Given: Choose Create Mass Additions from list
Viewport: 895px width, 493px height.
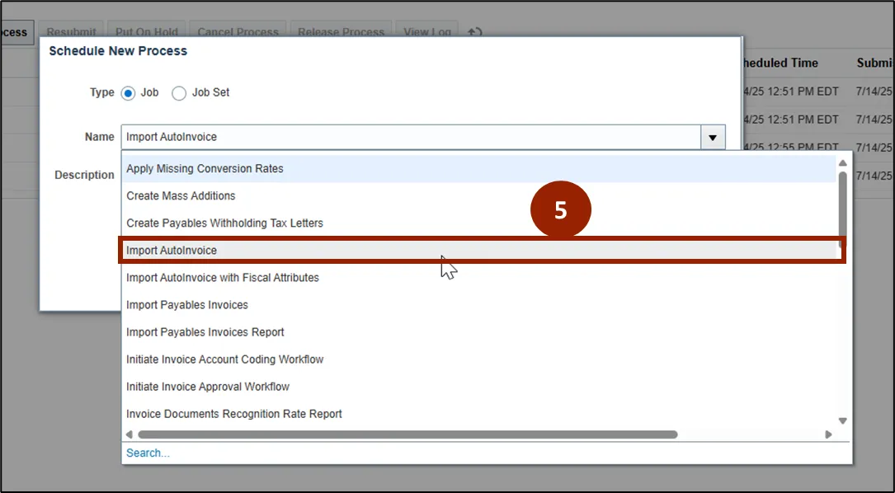Looking at the screenshot, I should (181, 196).
